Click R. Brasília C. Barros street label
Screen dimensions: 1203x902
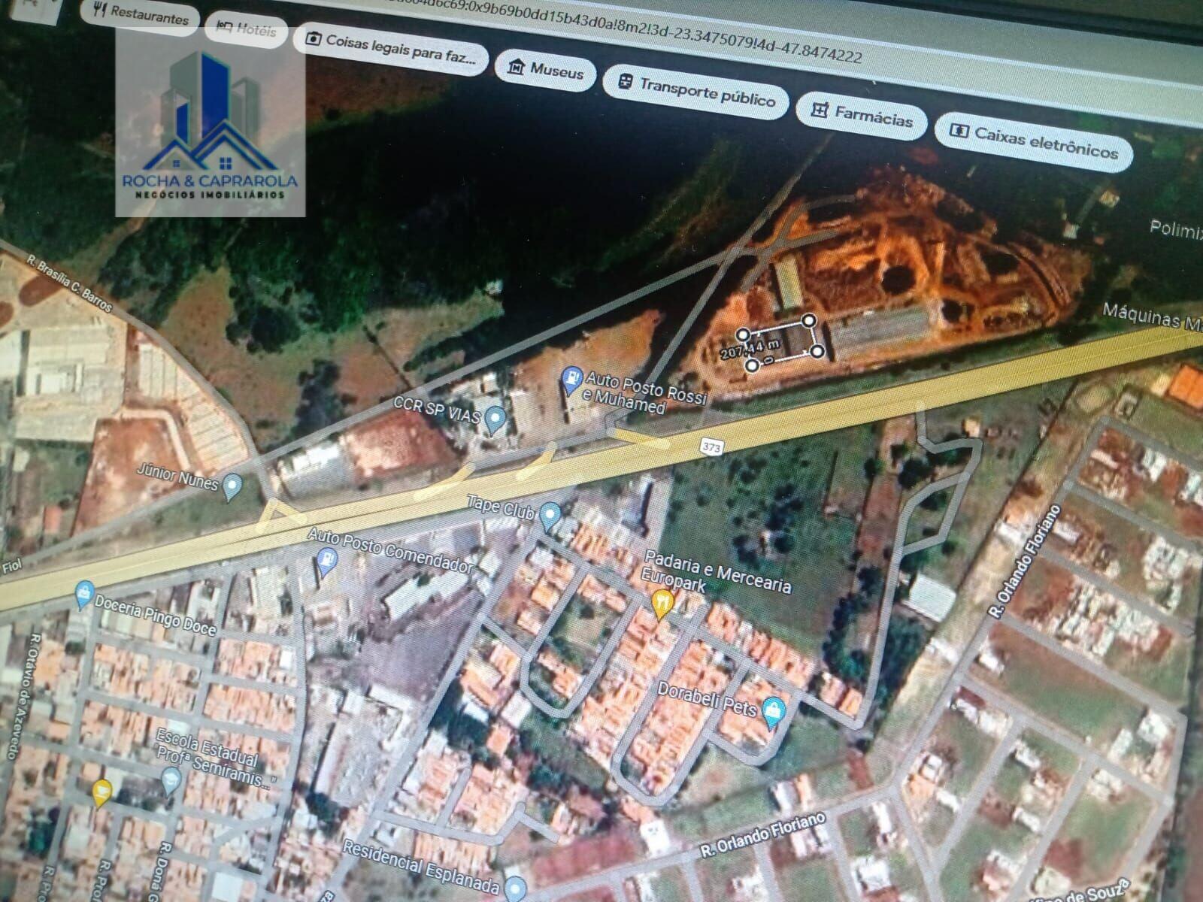point(69,283)
